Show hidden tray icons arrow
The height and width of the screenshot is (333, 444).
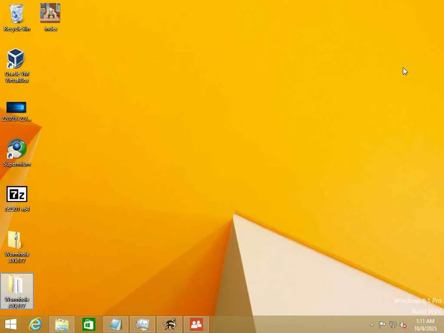coord(372,325)
